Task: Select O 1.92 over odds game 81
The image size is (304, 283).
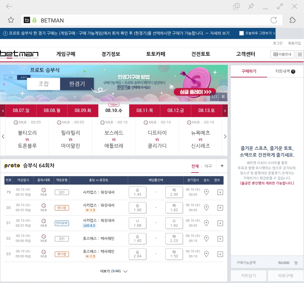Action: click(x=174, y=223)
